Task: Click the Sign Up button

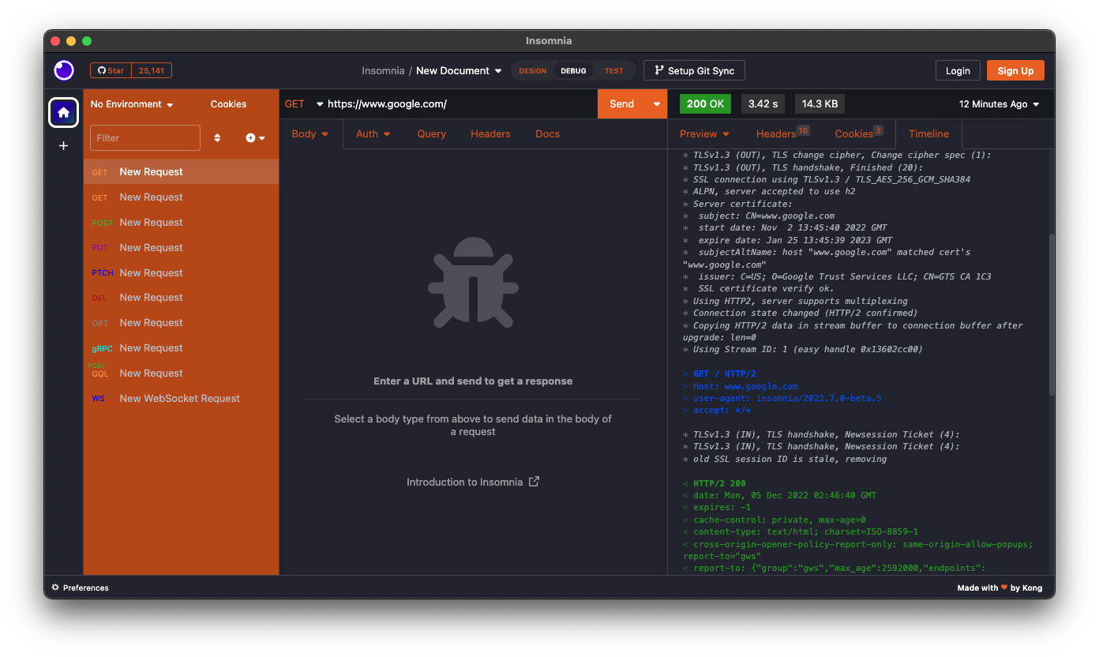Action: (1015, 70)
